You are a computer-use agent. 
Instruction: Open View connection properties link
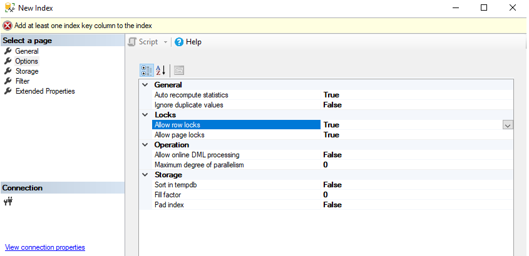44,247
